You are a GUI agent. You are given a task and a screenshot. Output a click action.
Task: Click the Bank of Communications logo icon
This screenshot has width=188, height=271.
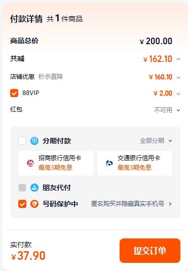[109, 163]
